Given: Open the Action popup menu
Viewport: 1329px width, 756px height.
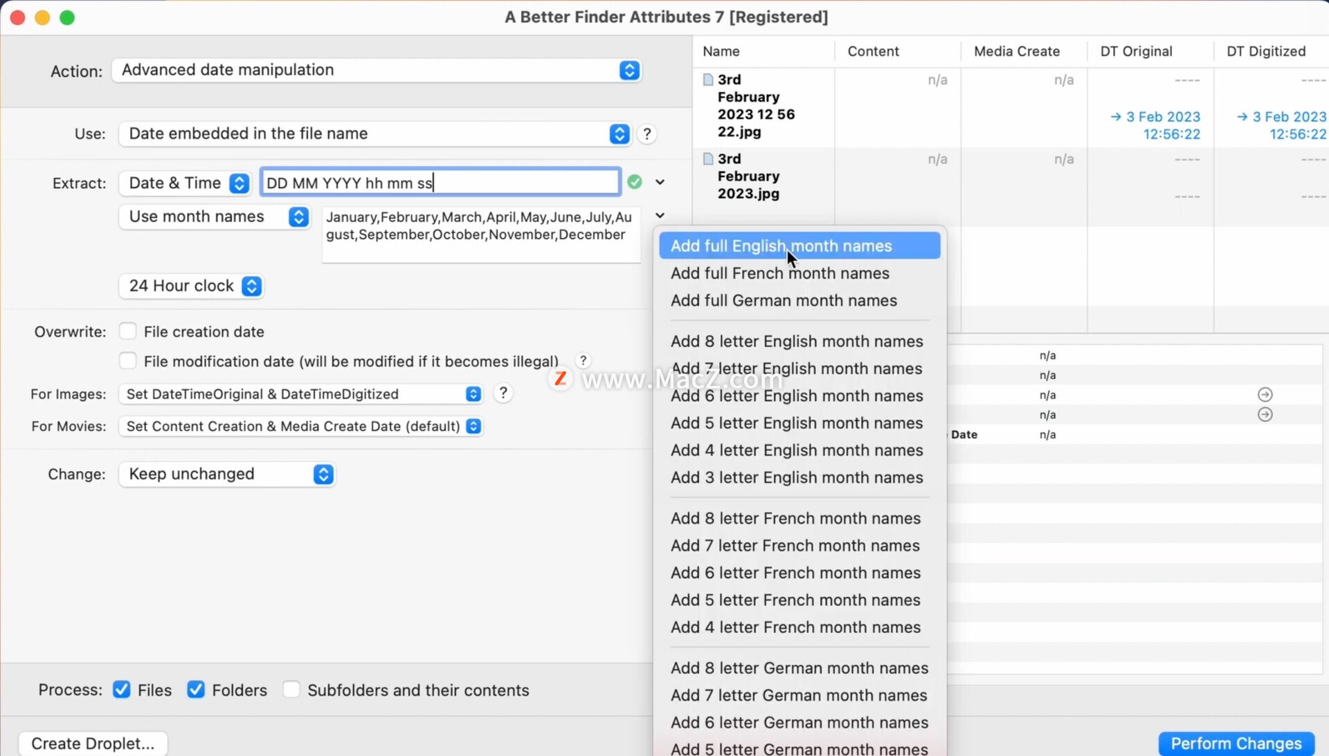Looking at the screenshot, I should click(376, 70).
